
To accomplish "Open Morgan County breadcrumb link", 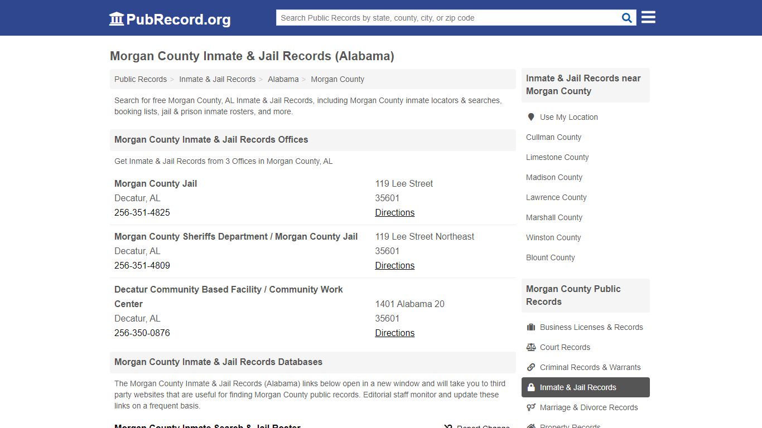I will tap(337, 79).
